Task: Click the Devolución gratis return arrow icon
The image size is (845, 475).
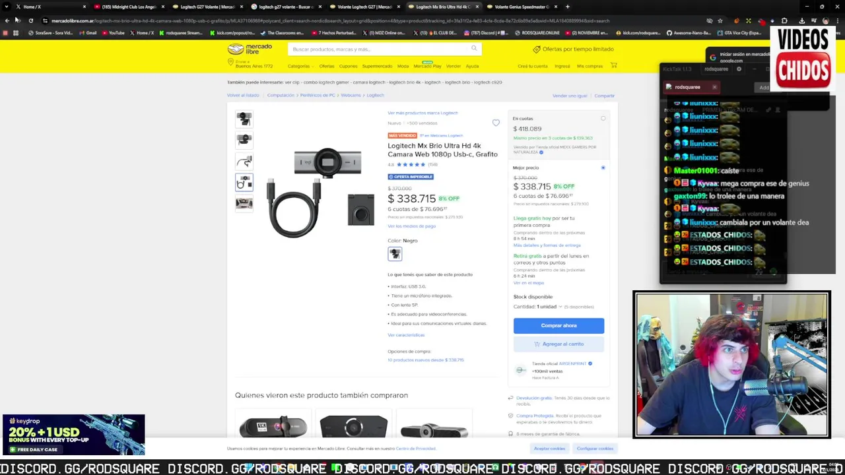Action: 510,398
